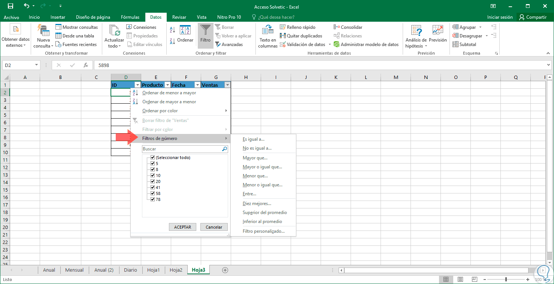
Task: Switch to the Fórmulas ribbon tab
Action: point(130,17)
